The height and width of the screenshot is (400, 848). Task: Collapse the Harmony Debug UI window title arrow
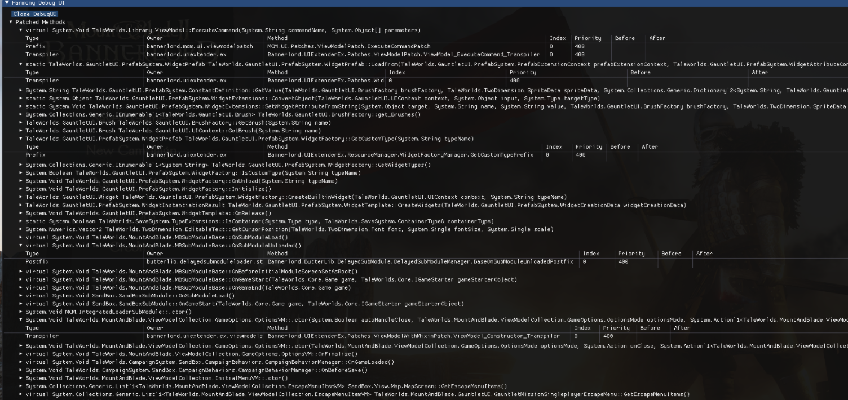point(7,3)
